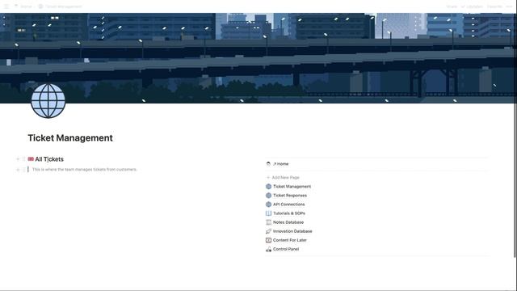The image size is (517, 291).
Task: Click Favorite in the top bar
Action: click(494, 6)
